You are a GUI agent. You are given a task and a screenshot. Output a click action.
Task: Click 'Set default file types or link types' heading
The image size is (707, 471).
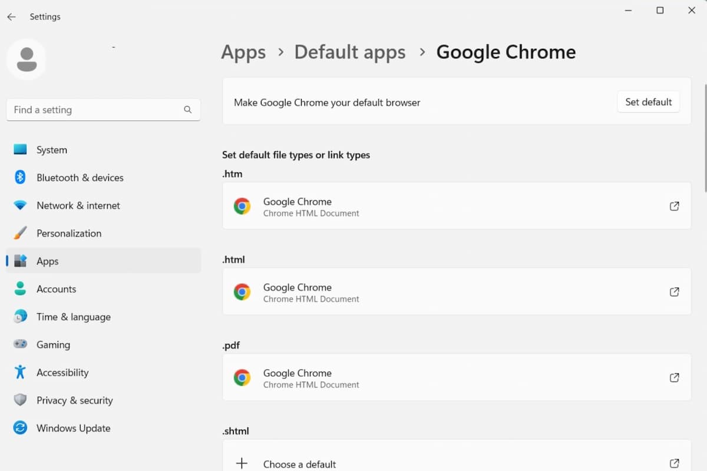pos(296,155)
